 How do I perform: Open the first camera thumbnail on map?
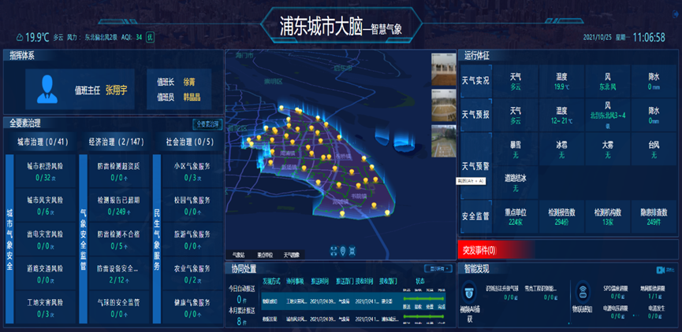pyautogui.click(x=444, y=69)
